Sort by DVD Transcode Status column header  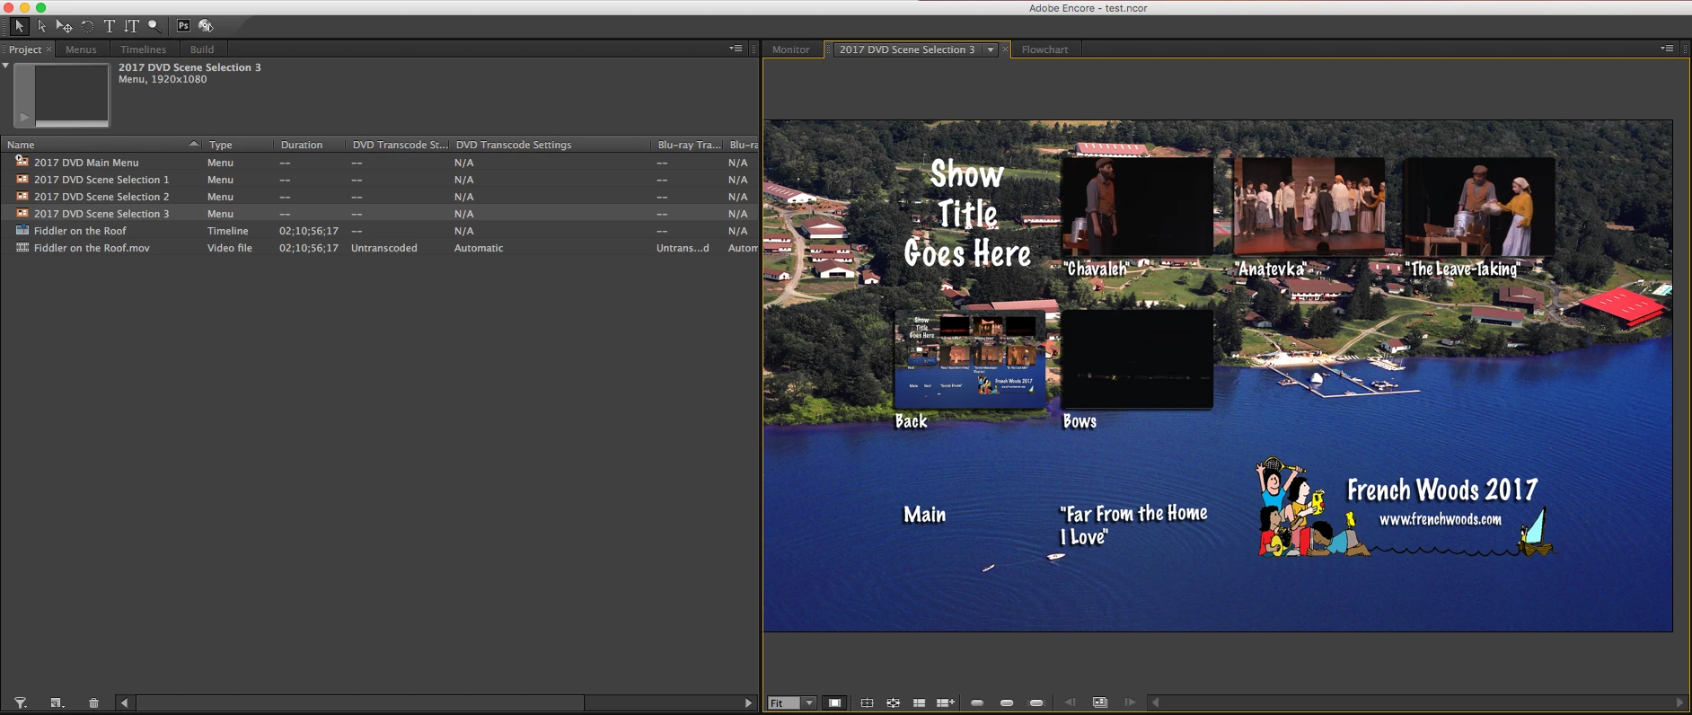tap(399, 145)
